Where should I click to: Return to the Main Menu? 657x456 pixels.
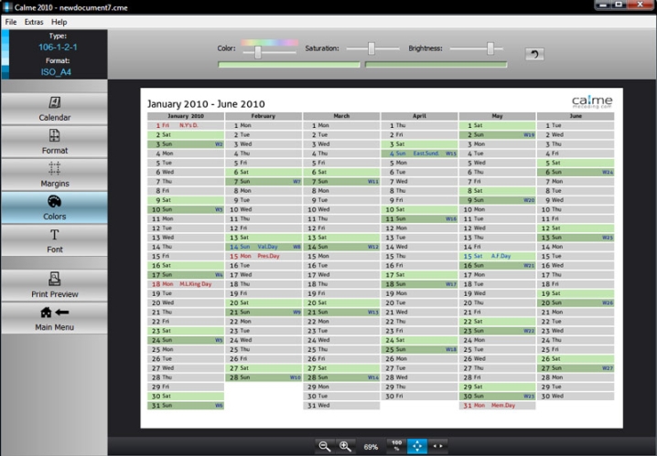tap(54, 317)
